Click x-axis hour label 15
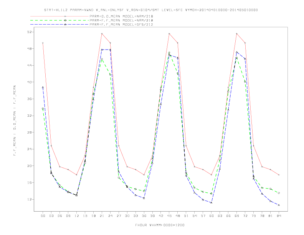This screenshot has width=304, height=235. [x=85, y=216]
